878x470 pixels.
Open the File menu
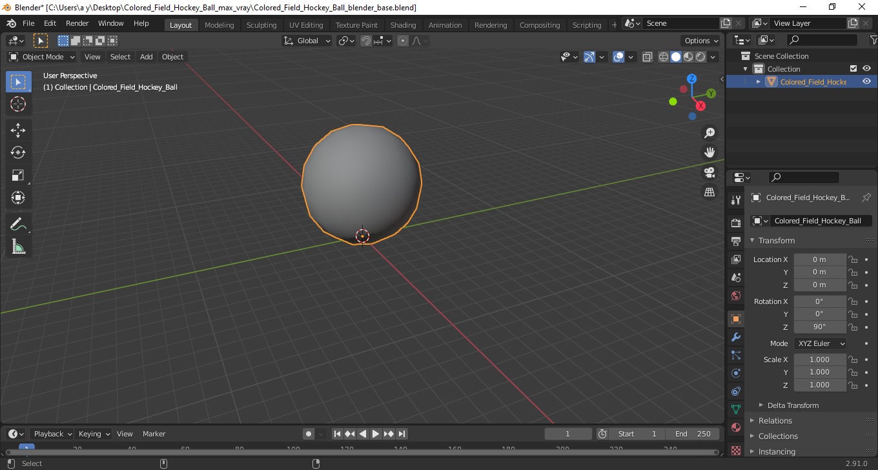[28, 23]
